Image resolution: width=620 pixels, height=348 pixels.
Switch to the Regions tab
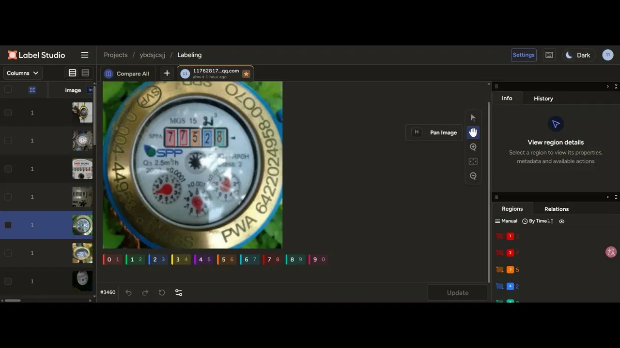click(512, 209)
